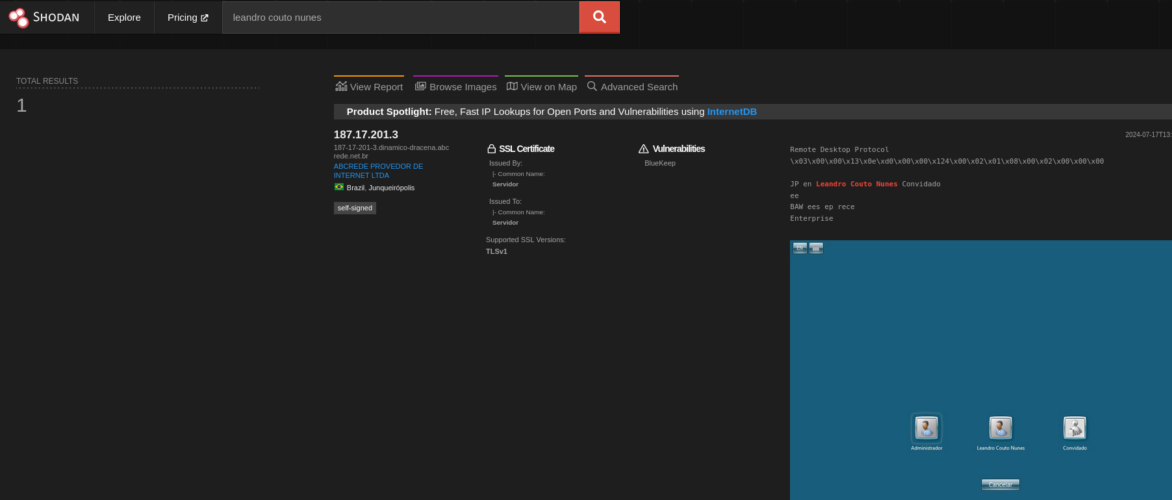Screen dimensions: 1172x500
Task: Click the Shodan logo icon
Action: (x=19, y=18)
